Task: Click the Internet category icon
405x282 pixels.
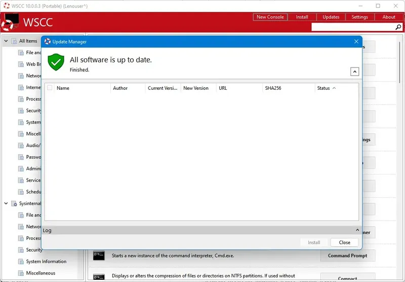Action: [x=21, y=87]
